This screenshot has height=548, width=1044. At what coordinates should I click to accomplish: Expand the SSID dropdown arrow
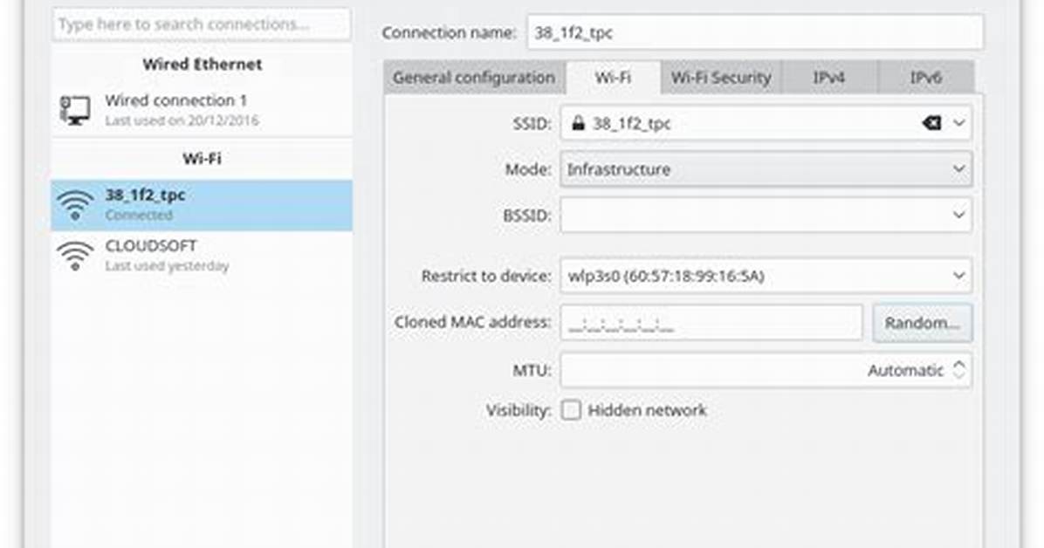[958, 123]
